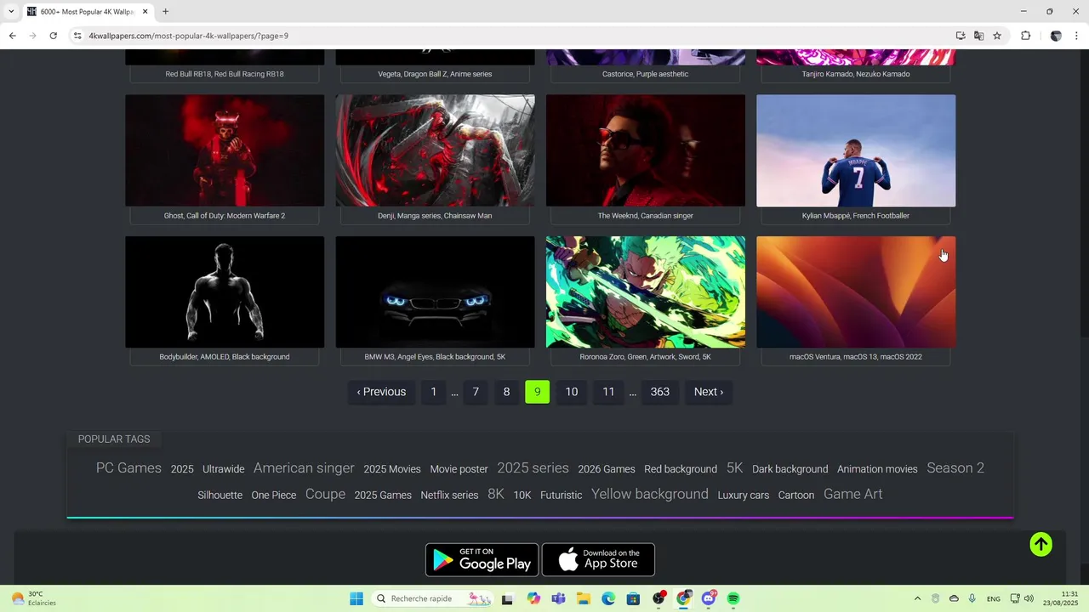Select the American singer tag
The height and width of the screenshot is (612, 1089).
tap(304, 468)
